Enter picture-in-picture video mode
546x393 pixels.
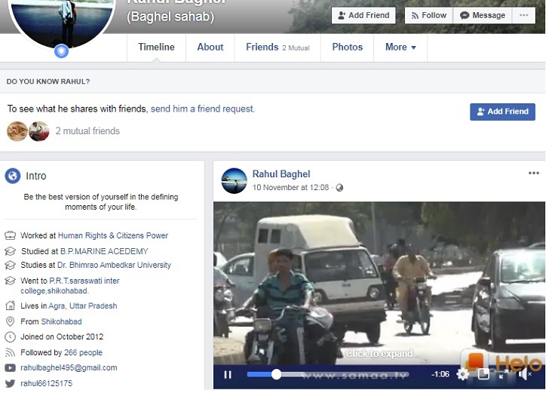[x=483, y=375]
